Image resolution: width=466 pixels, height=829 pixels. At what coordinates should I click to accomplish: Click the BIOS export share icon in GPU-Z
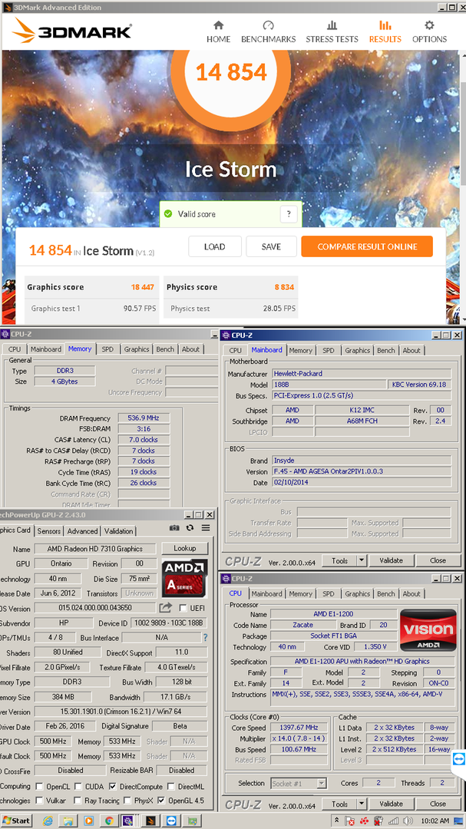[166, 607]
